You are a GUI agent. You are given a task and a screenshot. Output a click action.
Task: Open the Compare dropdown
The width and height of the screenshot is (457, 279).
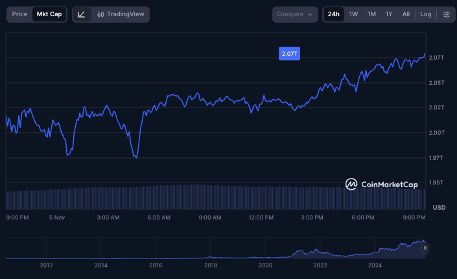point(295,14)
